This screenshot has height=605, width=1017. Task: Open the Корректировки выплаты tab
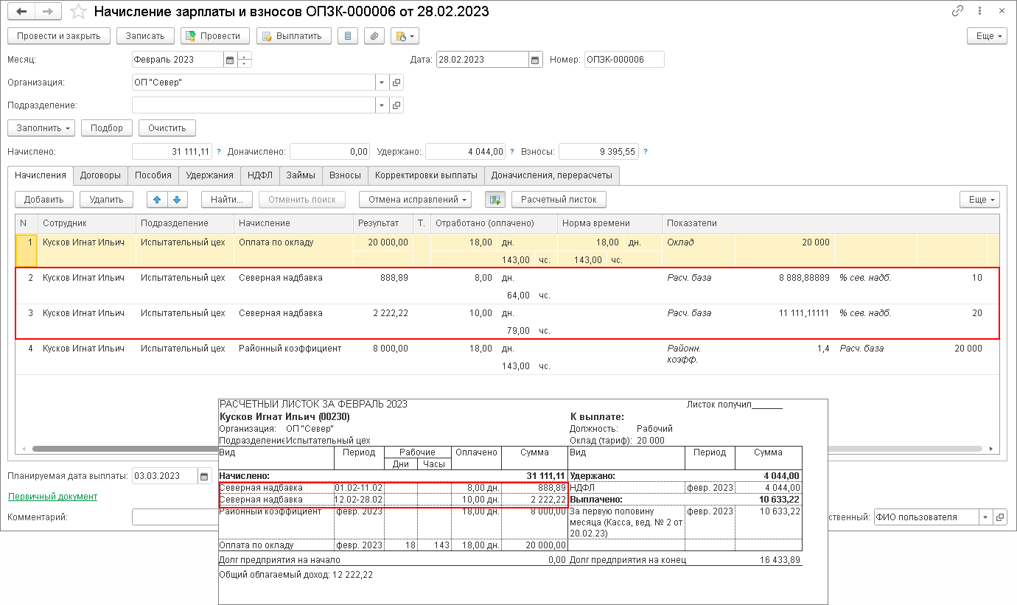[x=426, y=175]
